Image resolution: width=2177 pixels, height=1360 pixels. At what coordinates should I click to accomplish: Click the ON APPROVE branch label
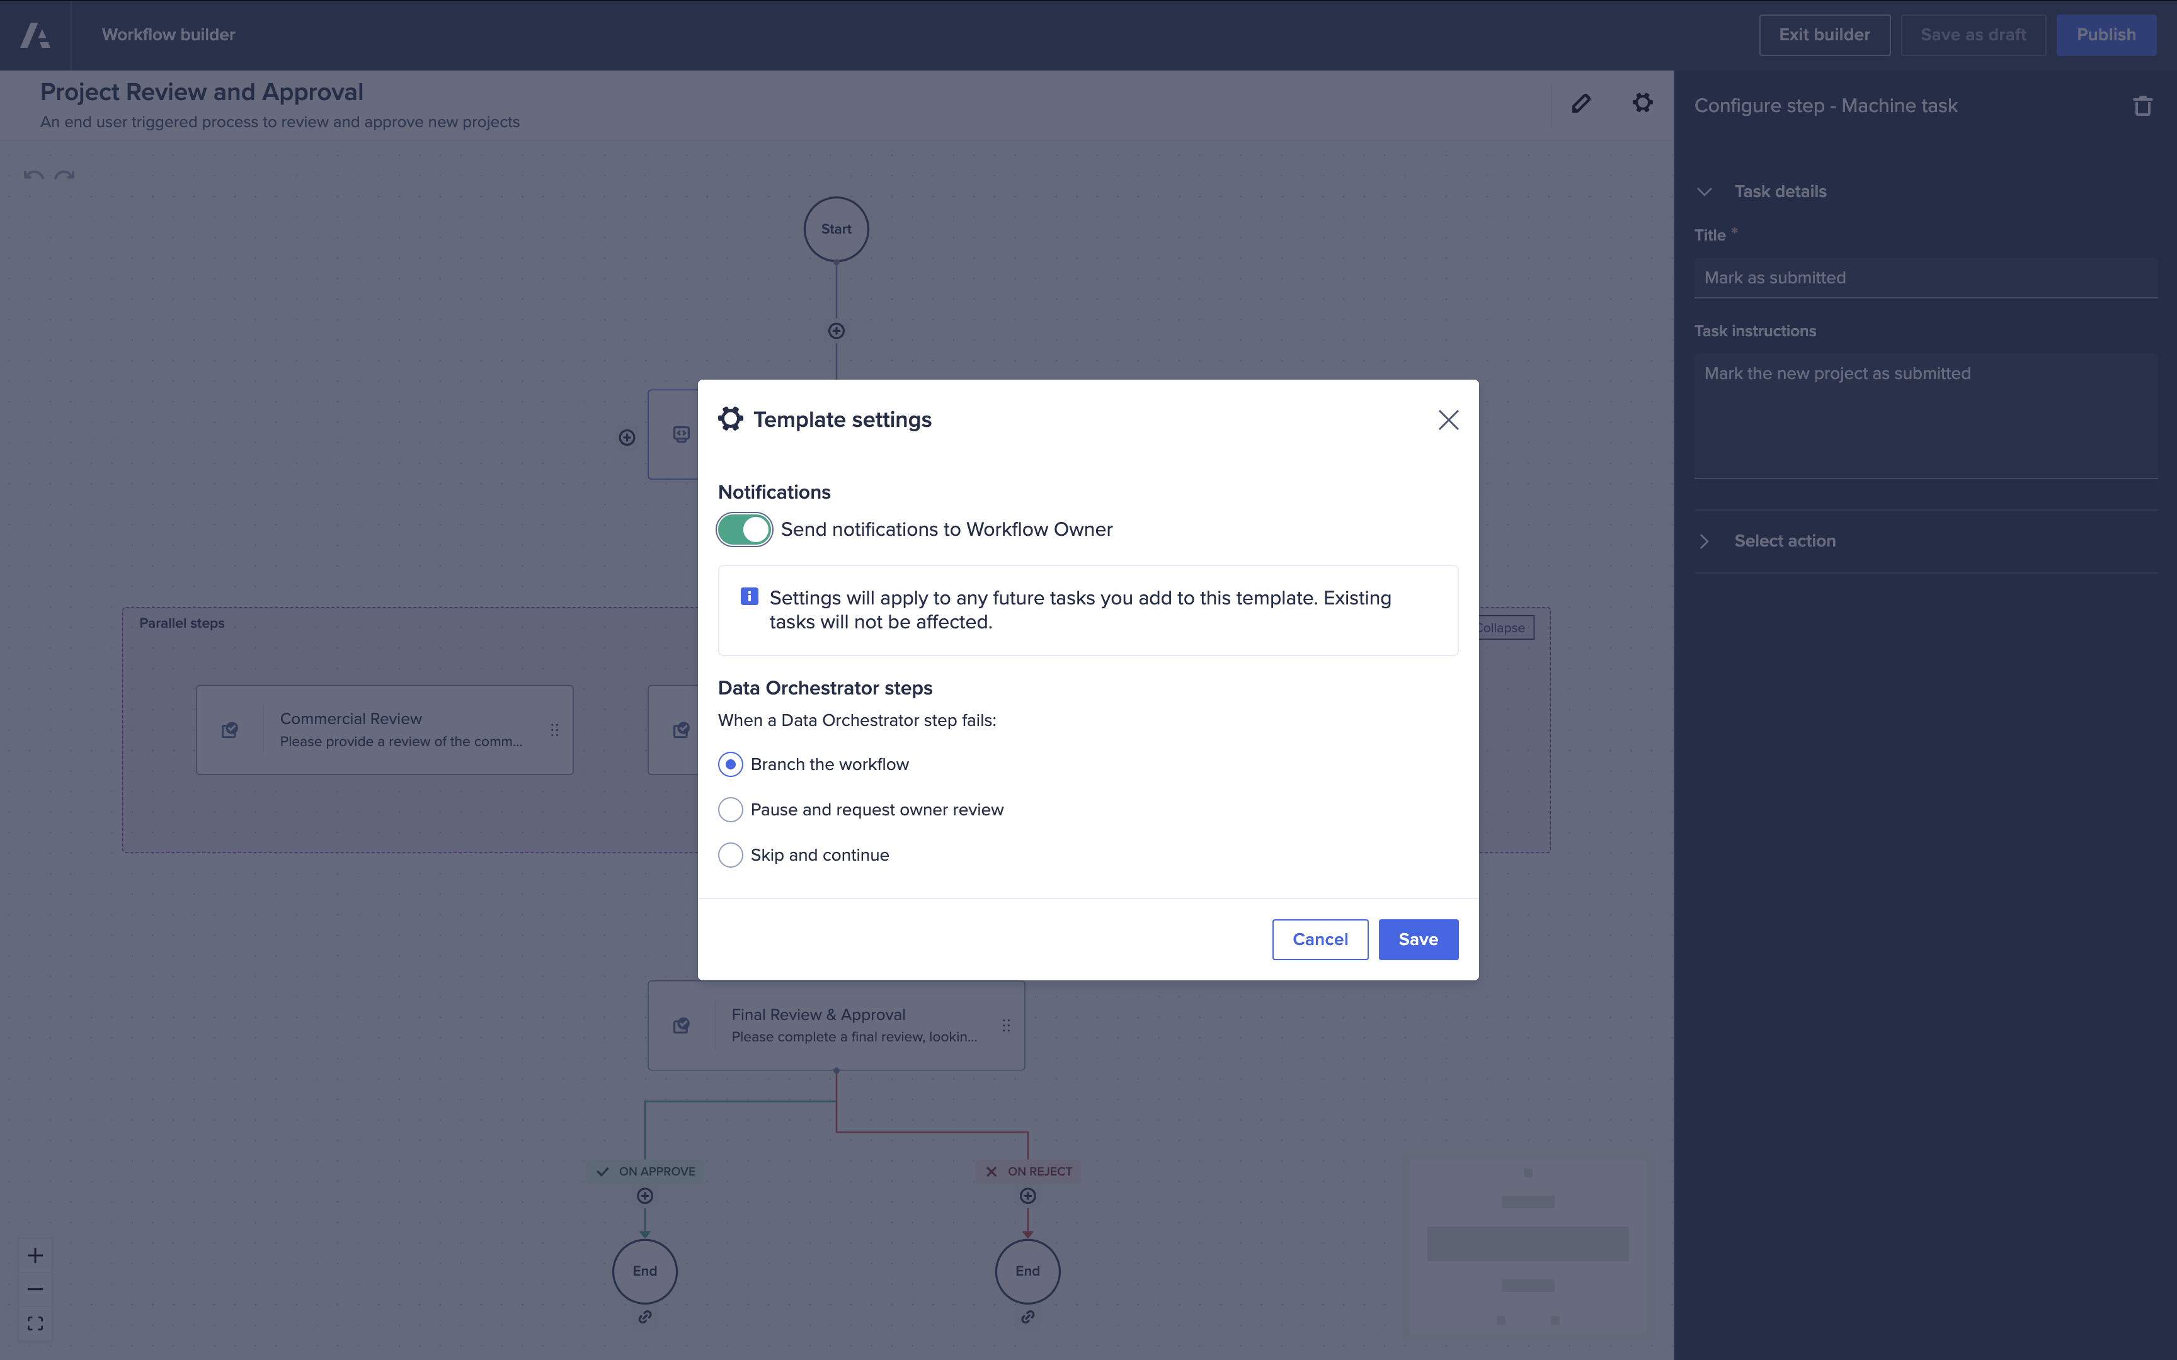click(646, 1171)
